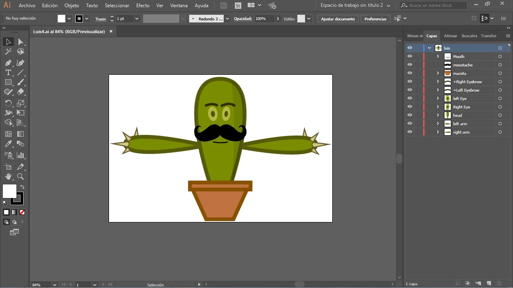
Task: Hide the moustache layer
Action: pos(410,65)
